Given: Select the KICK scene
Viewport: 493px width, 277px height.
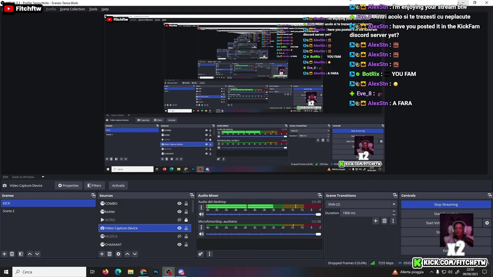Looking at the screenshot, I should coord(48,203).
